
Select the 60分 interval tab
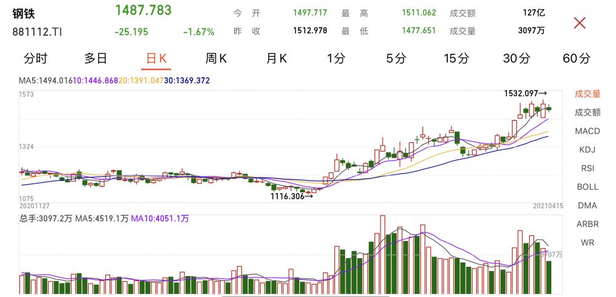[577, 59]
